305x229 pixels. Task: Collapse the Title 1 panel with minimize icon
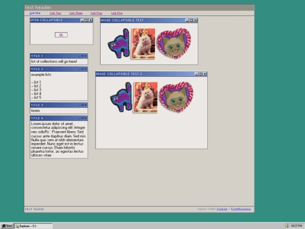pyautogui.click(x=80, y=56)
